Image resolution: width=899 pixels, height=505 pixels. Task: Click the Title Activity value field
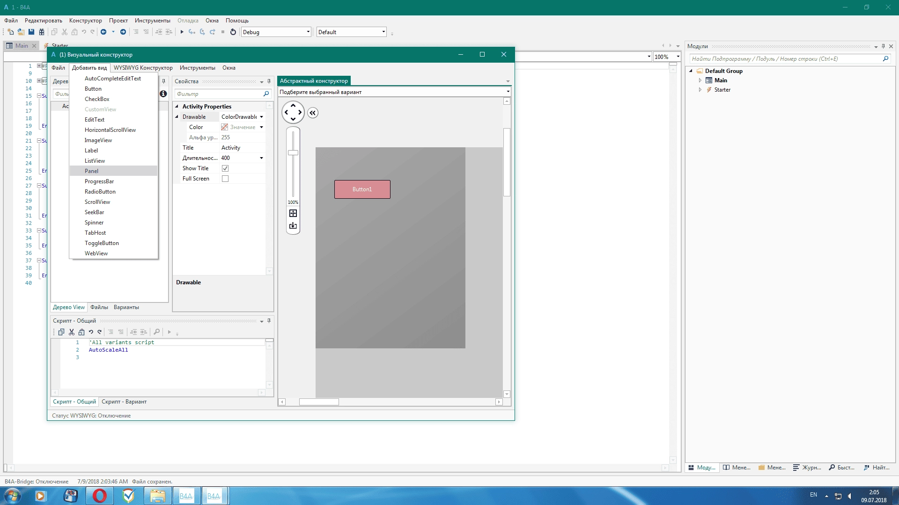pos(243,148)
